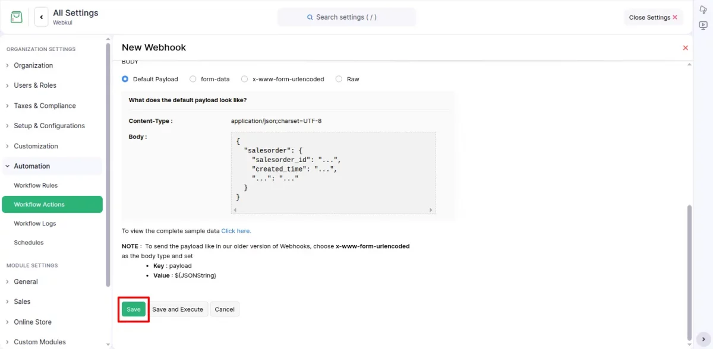The width and height of the screenshot is (713, 349).
Task: Click right arrow of payload body scrollbar
Action: click(431, 210)
